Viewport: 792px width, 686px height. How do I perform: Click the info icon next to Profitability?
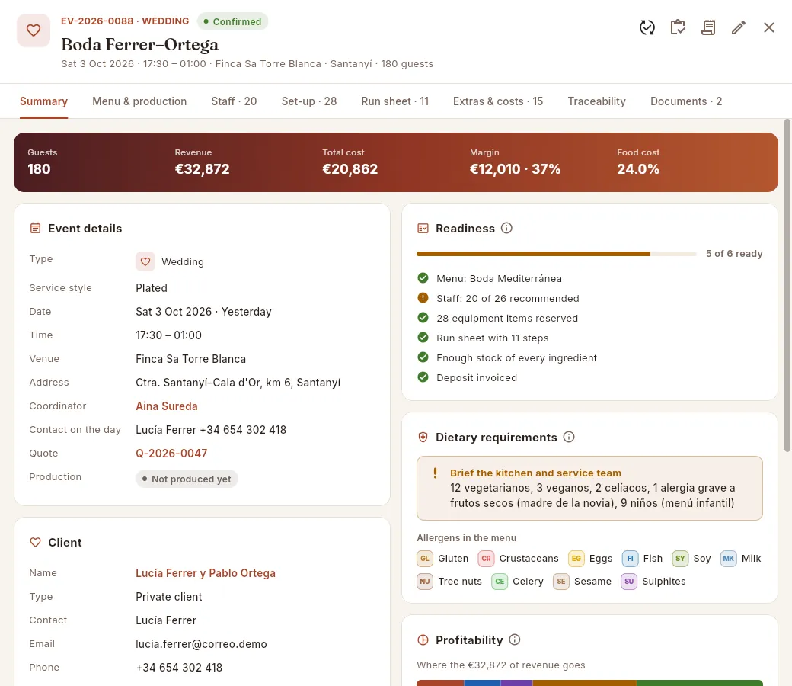pos(514,640)
